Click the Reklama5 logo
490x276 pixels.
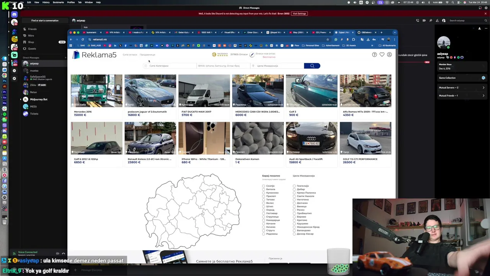pyautogui.click(x=94, y=55)
